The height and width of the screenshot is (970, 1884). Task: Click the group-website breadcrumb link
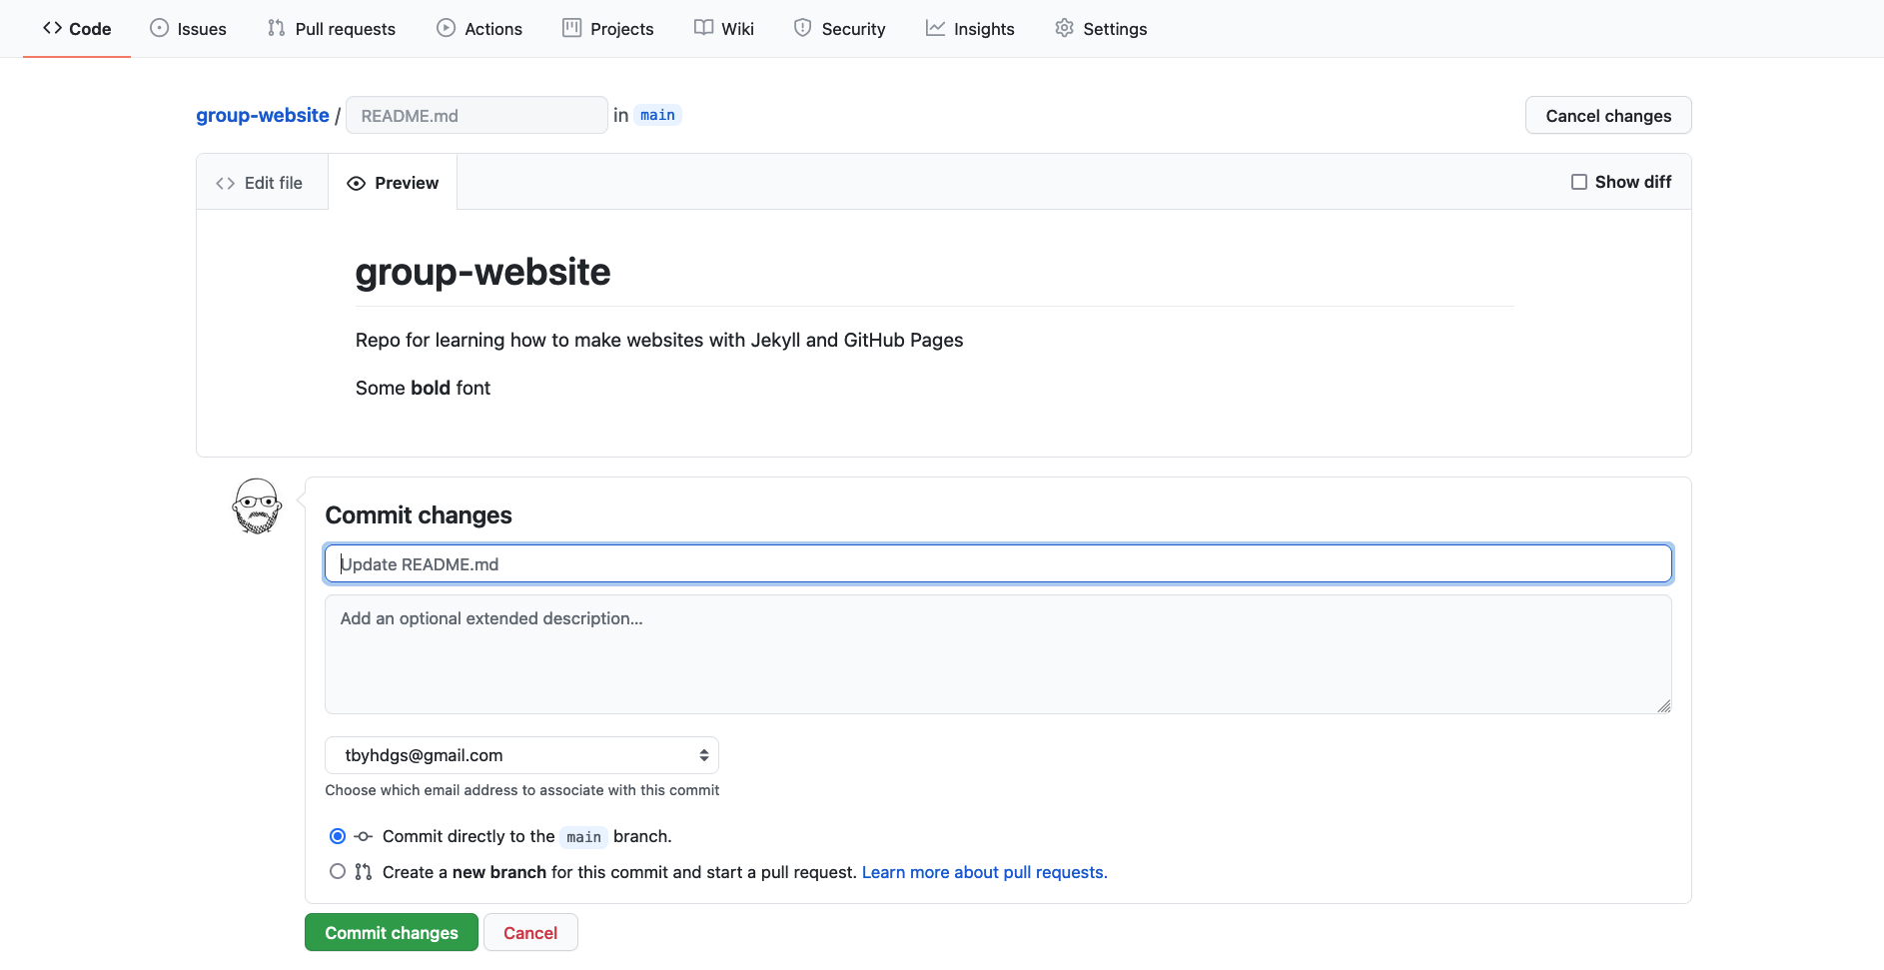pos(263,115)
